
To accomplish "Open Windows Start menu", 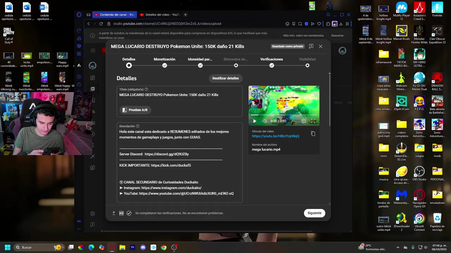I will (7, 247).
